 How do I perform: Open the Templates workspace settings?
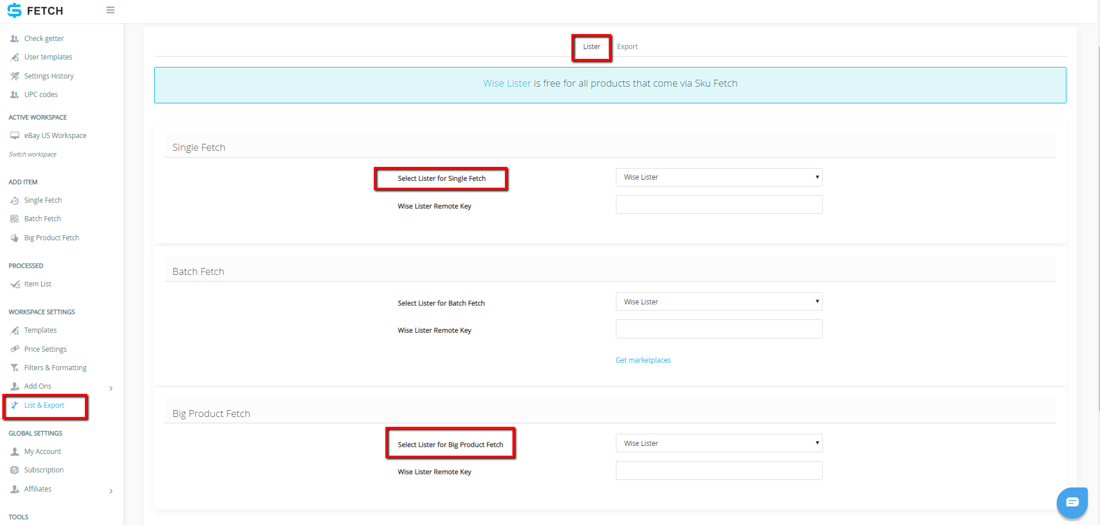point(40,330)
